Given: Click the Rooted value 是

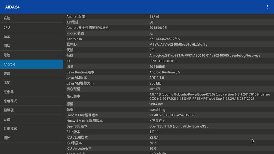Looking at the screenshot, I should (151, 33).
